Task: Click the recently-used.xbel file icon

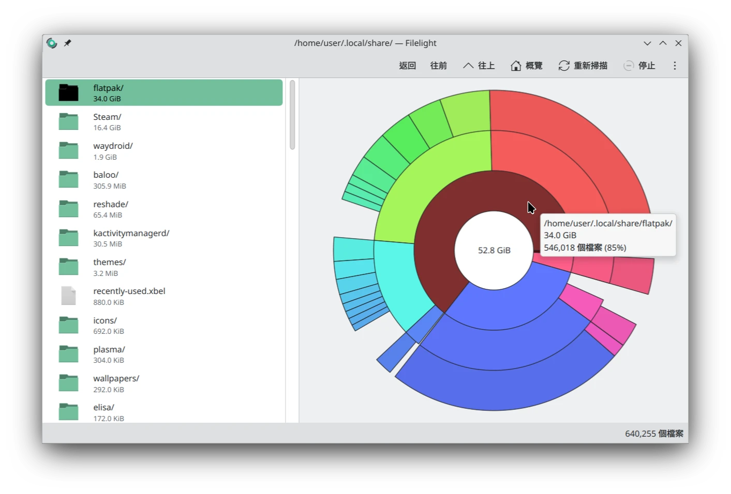Action: click(x=68, y=296)
